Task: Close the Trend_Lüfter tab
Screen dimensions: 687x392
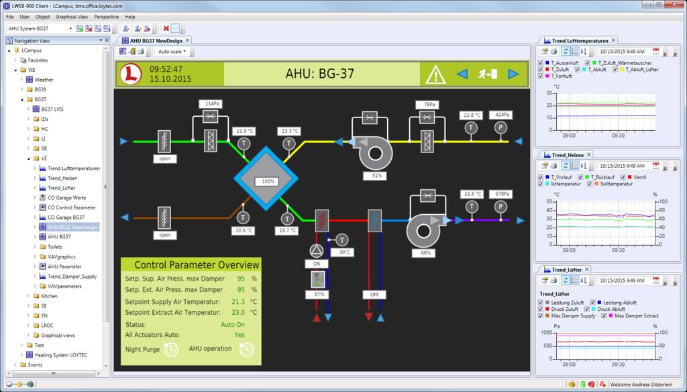Action: click(586, 269)
